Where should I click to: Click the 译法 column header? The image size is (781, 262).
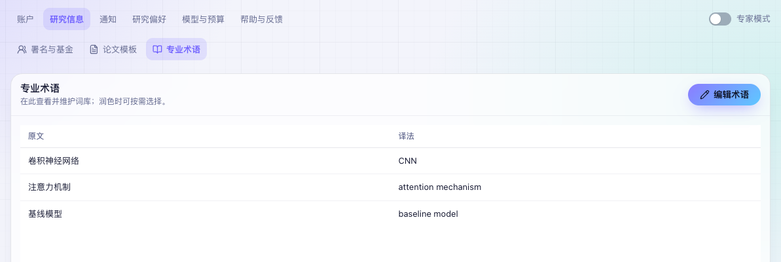tap(576, 136)
